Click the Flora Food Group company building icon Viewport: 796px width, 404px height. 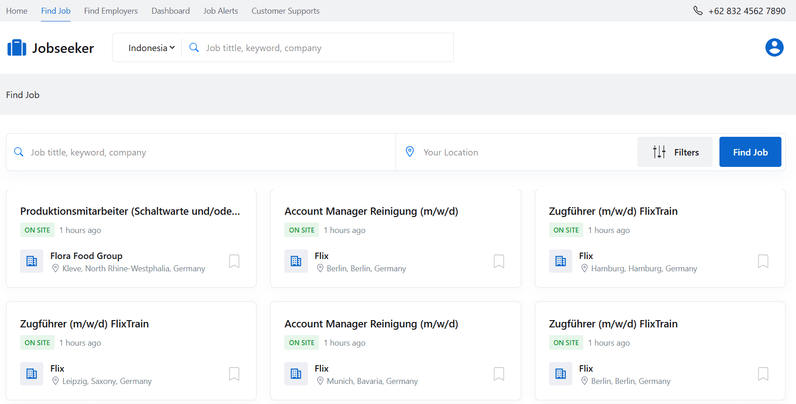click(x=32, y=261)
